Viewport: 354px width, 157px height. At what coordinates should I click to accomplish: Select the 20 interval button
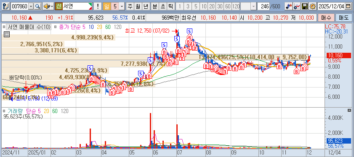[212, 6]
